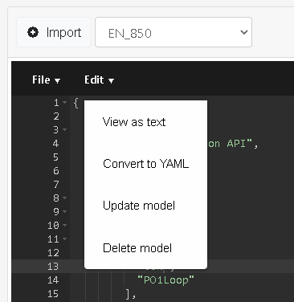
Task: Click the plus icon on Import
Action: tap(33, 32)
